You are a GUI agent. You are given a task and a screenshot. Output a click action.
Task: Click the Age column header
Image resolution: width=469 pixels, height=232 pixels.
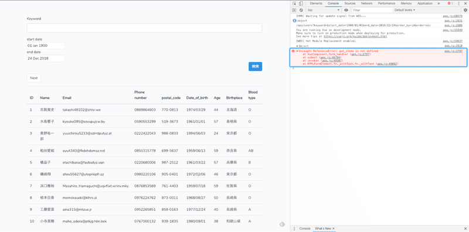[217, 98]
